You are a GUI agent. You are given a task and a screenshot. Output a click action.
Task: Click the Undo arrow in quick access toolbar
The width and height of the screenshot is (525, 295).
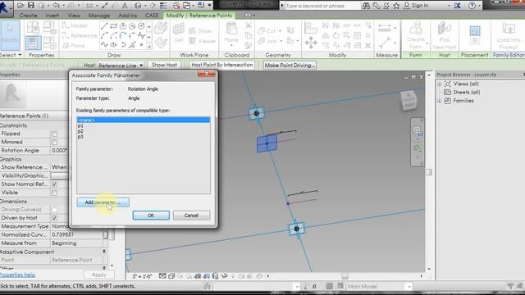tap(57, 6)
